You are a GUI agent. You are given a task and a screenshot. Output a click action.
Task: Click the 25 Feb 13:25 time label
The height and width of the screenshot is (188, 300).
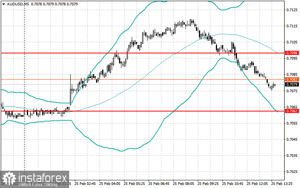click(282, 184)
